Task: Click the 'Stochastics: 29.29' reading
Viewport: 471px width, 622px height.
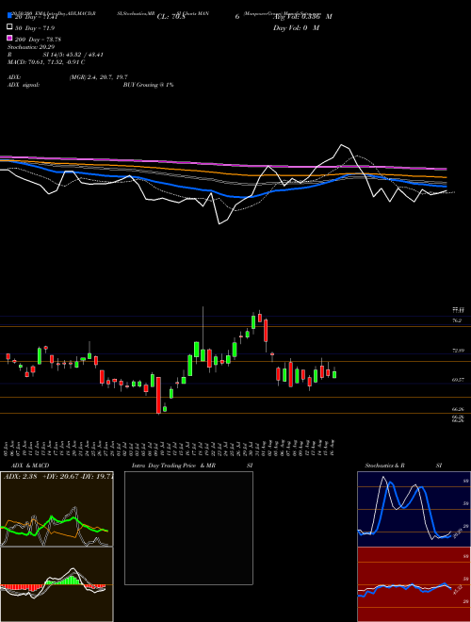Action: pyautogui.click(x=31, y=47)
